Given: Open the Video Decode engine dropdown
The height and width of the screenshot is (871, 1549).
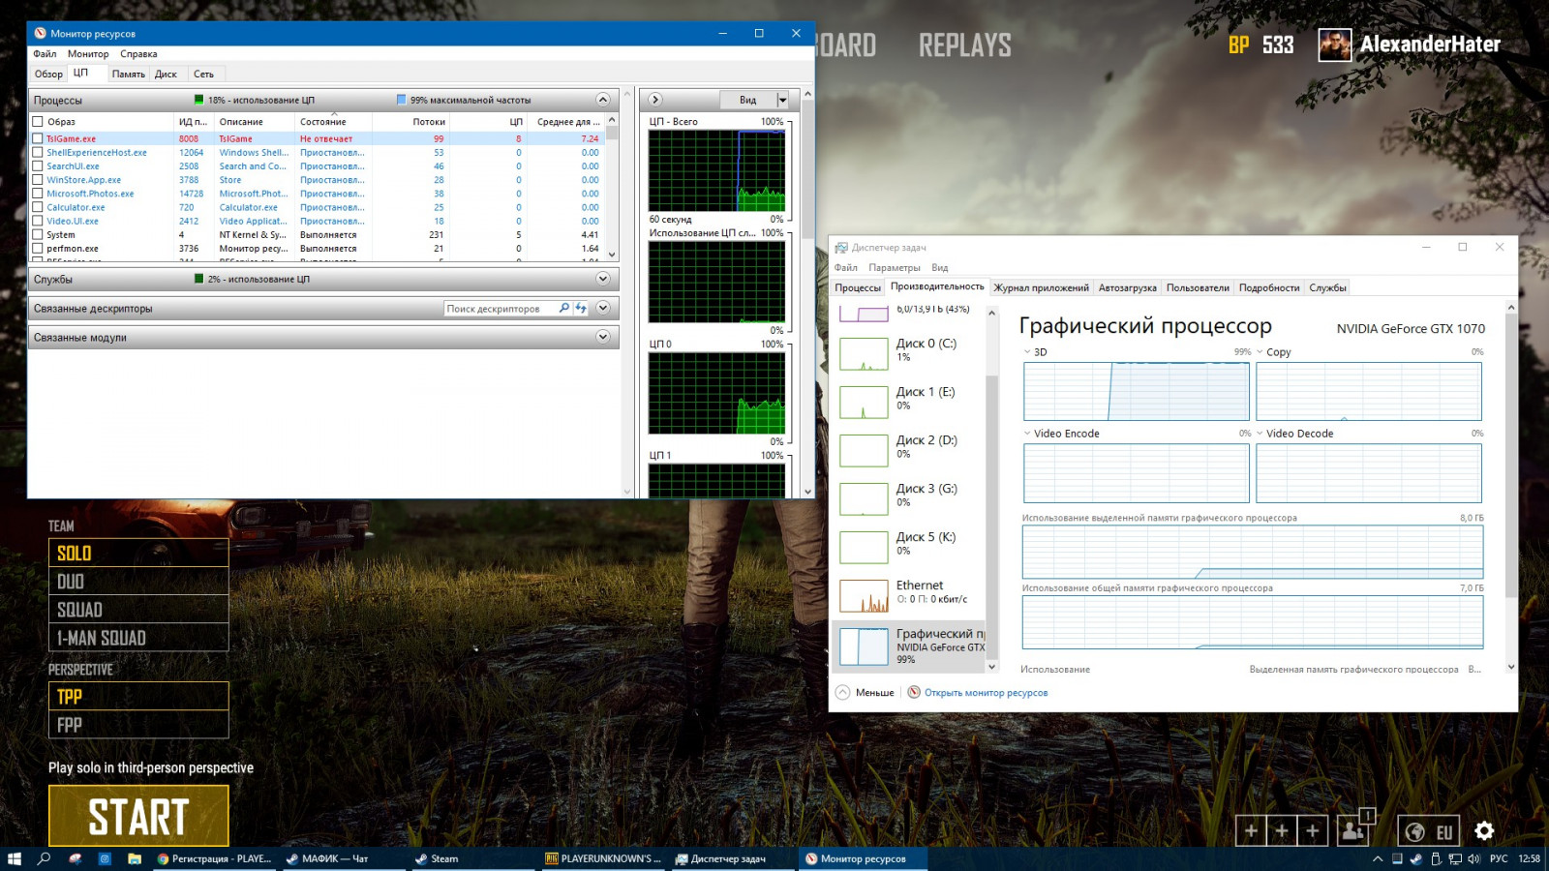Looking at the screenshot, I should click(x=1260, y=434).
